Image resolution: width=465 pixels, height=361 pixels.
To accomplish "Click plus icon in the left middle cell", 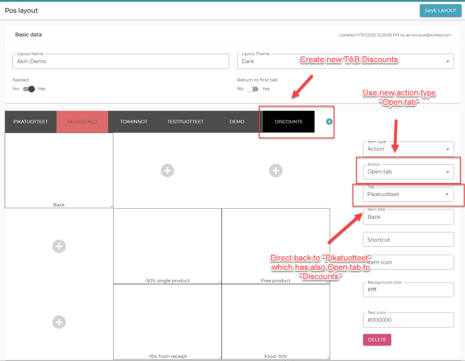I will (59, 246).
